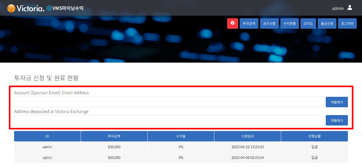
Task: Open settings with the red gear button
Action: 232,23
